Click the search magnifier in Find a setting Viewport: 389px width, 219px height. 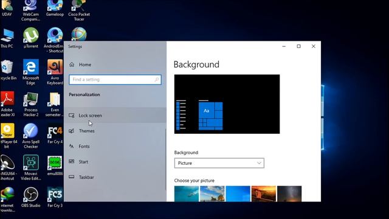157,80
